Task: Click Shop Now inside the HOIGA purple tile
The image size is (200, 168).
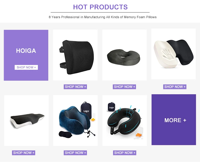Action: pyautogui.click(x=26, y=67)
